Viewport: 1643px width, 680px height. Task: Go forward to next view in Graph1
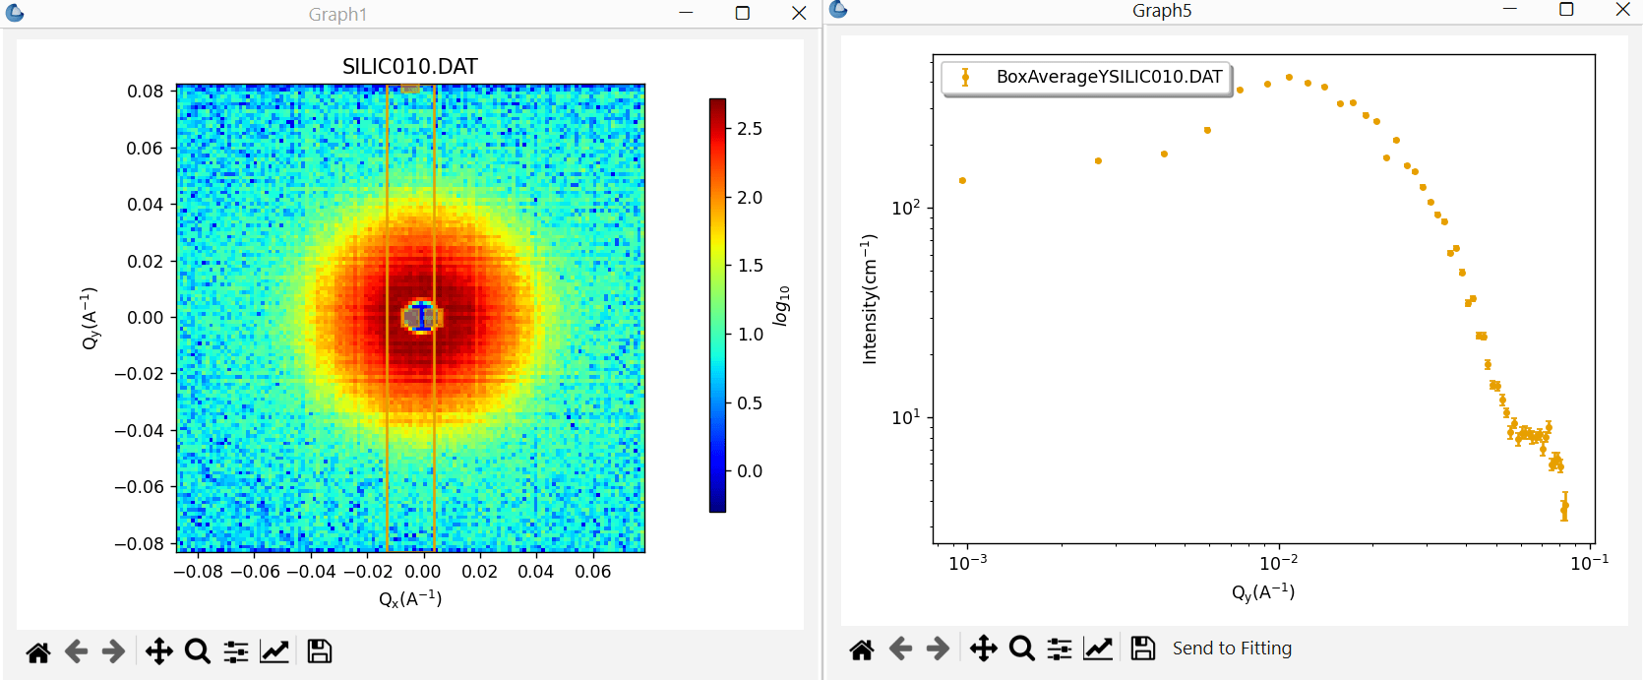click(114, 651)
